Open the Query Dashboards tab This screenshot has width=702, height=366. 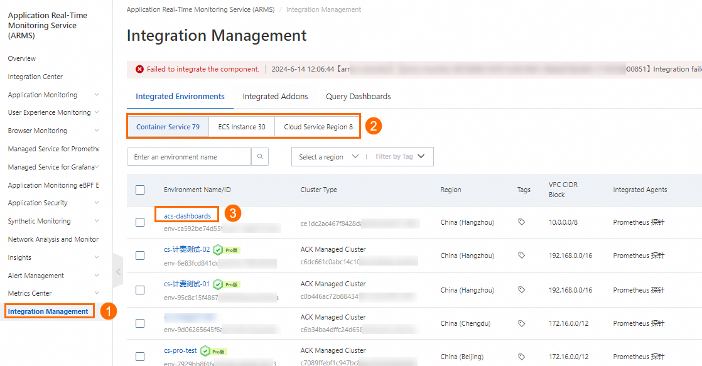pyautogui.click(x=358, y=96)
